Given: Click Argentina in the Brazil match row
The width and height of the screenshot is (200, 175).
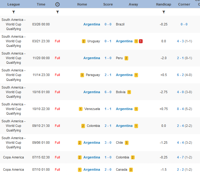Looking at the screenshot, I should point(91,24).
